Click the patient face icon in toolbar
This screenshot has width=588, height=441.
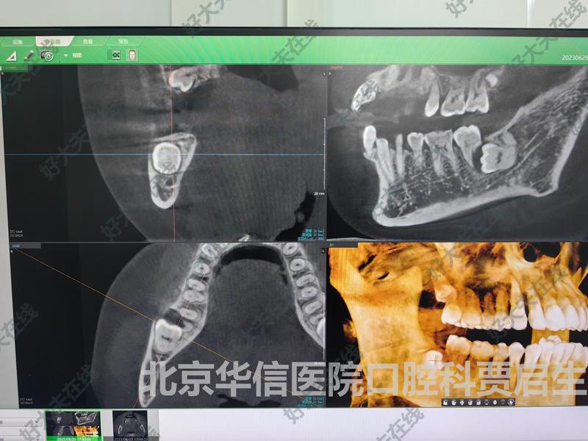point(132,55)
